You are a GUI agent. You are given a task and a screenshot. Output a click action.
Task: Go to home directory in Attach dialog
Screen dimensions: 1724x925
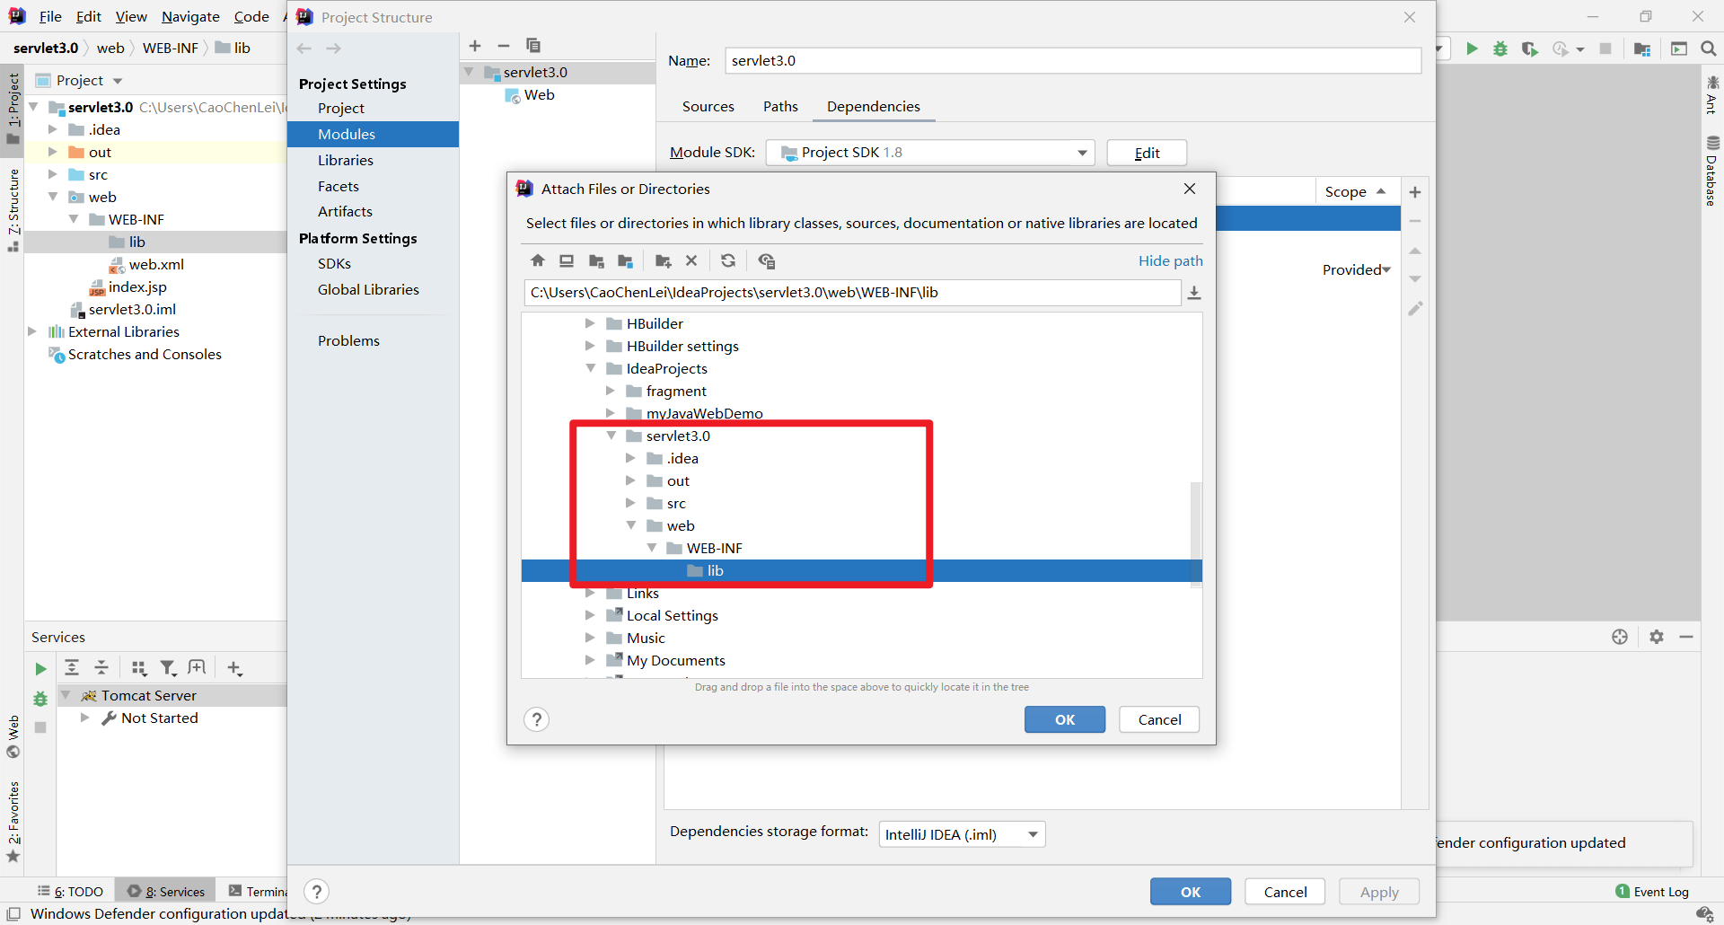538,260
